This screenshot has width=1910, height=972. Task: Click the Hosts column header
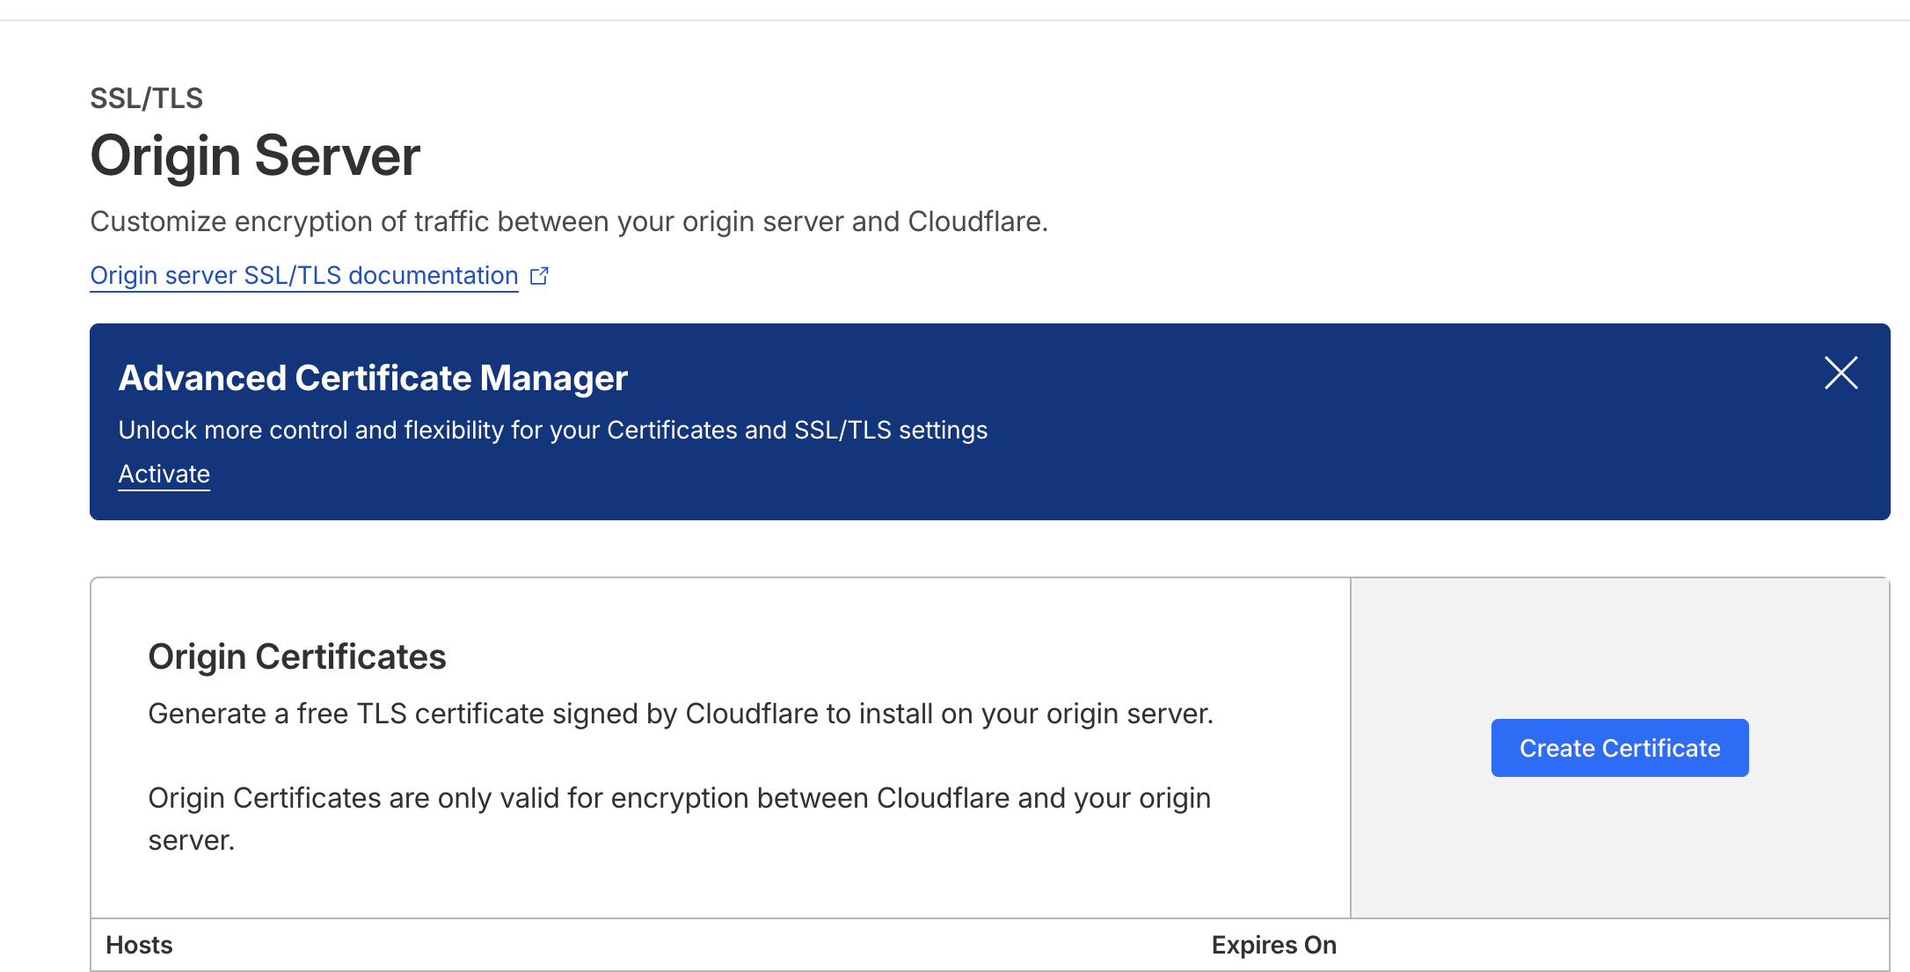pyautogui.click(x=139, y=945)
